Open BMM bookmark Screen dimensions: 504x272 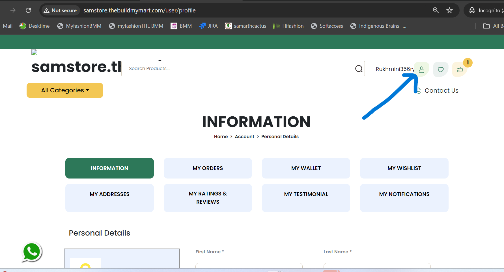tap(181, 26)
